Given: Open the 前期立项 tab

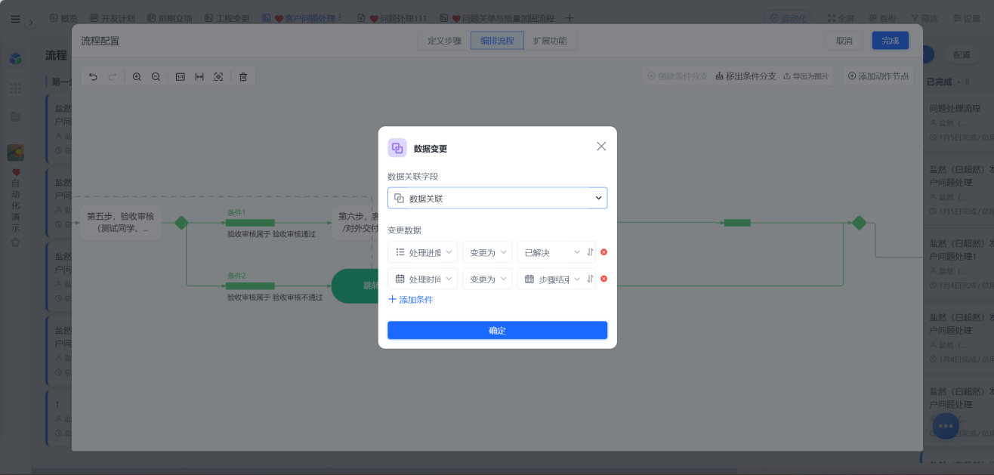Looking at the screenshot, I should pyautogui.click(x=171, y=18).
